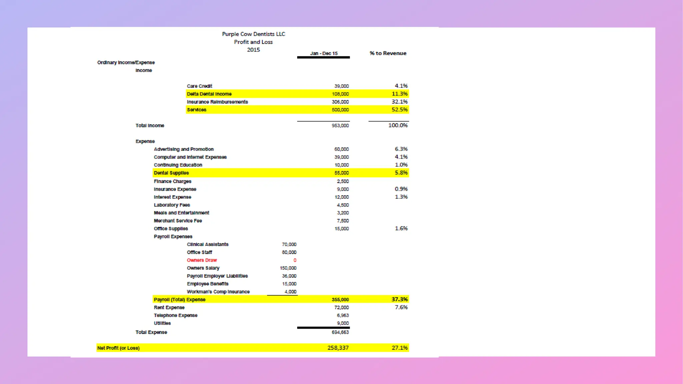Select the Jan - Dec 15 column header
This screenshot has width=683, height=384.
[x=323, y=53]
